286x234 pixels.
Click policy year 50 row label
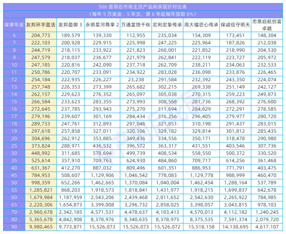click(14, 183)
